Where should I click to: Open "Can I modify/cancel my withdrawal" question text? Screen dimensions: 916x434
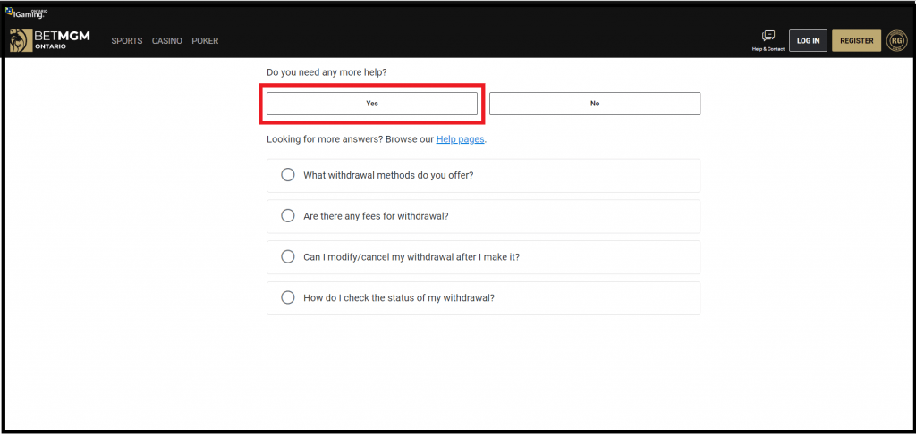tap(411, 256)
